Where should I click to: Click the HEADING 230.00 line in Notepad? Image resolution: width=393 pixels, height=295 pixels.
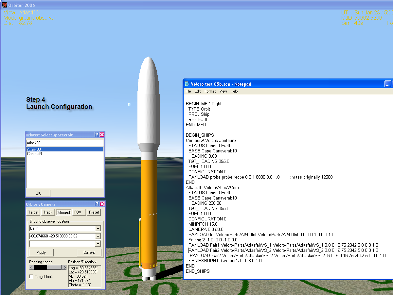tap(205, 203)
